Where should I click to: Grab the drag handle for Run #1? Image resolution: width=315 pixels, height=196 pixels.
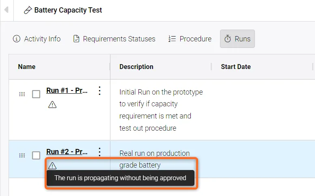tap(22, 94)
